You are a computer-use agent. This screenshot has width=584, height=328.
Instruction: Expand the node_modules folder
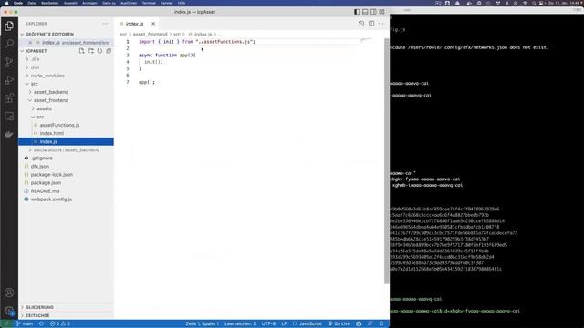[x=66, y=76]
